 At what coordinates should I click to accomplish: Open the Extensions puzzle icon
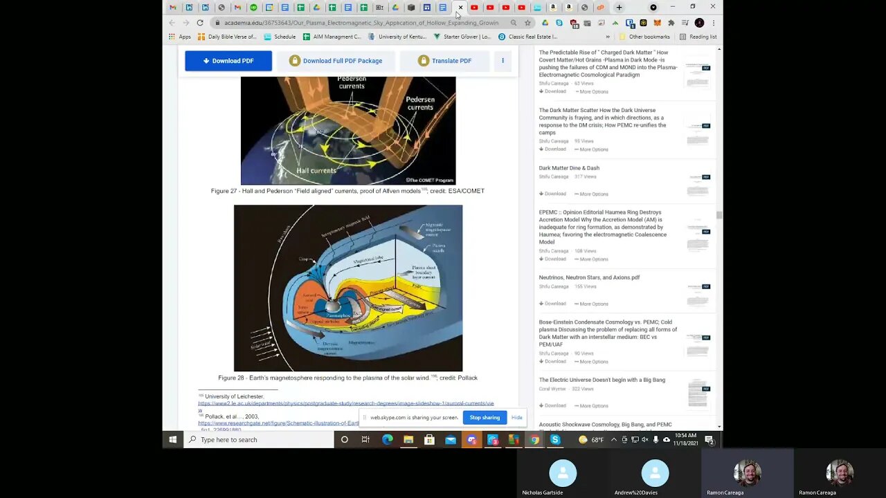tap(671, 23)
